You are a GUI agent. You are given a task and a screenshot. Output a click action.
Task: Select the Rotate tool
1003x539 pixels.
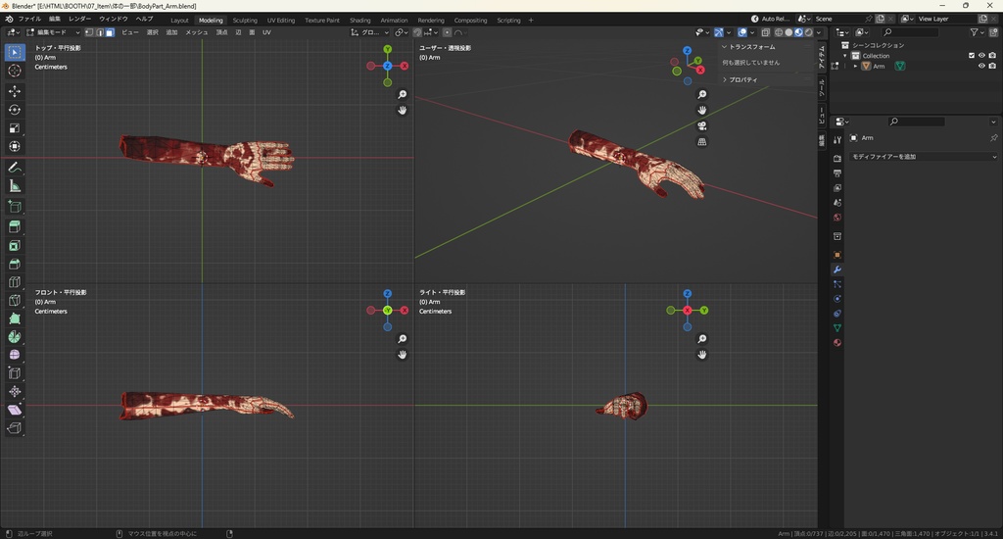(x=15, y=109)
